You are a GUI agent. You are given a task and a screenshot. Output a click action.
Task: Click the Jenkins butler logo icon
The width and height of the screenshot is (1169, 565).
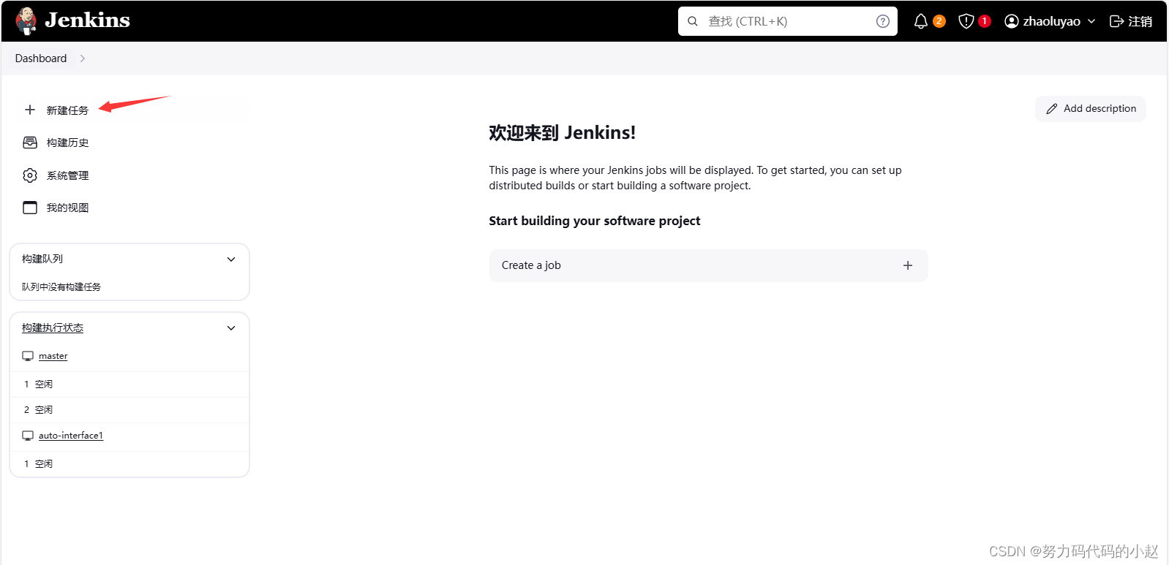pos(26,21)
